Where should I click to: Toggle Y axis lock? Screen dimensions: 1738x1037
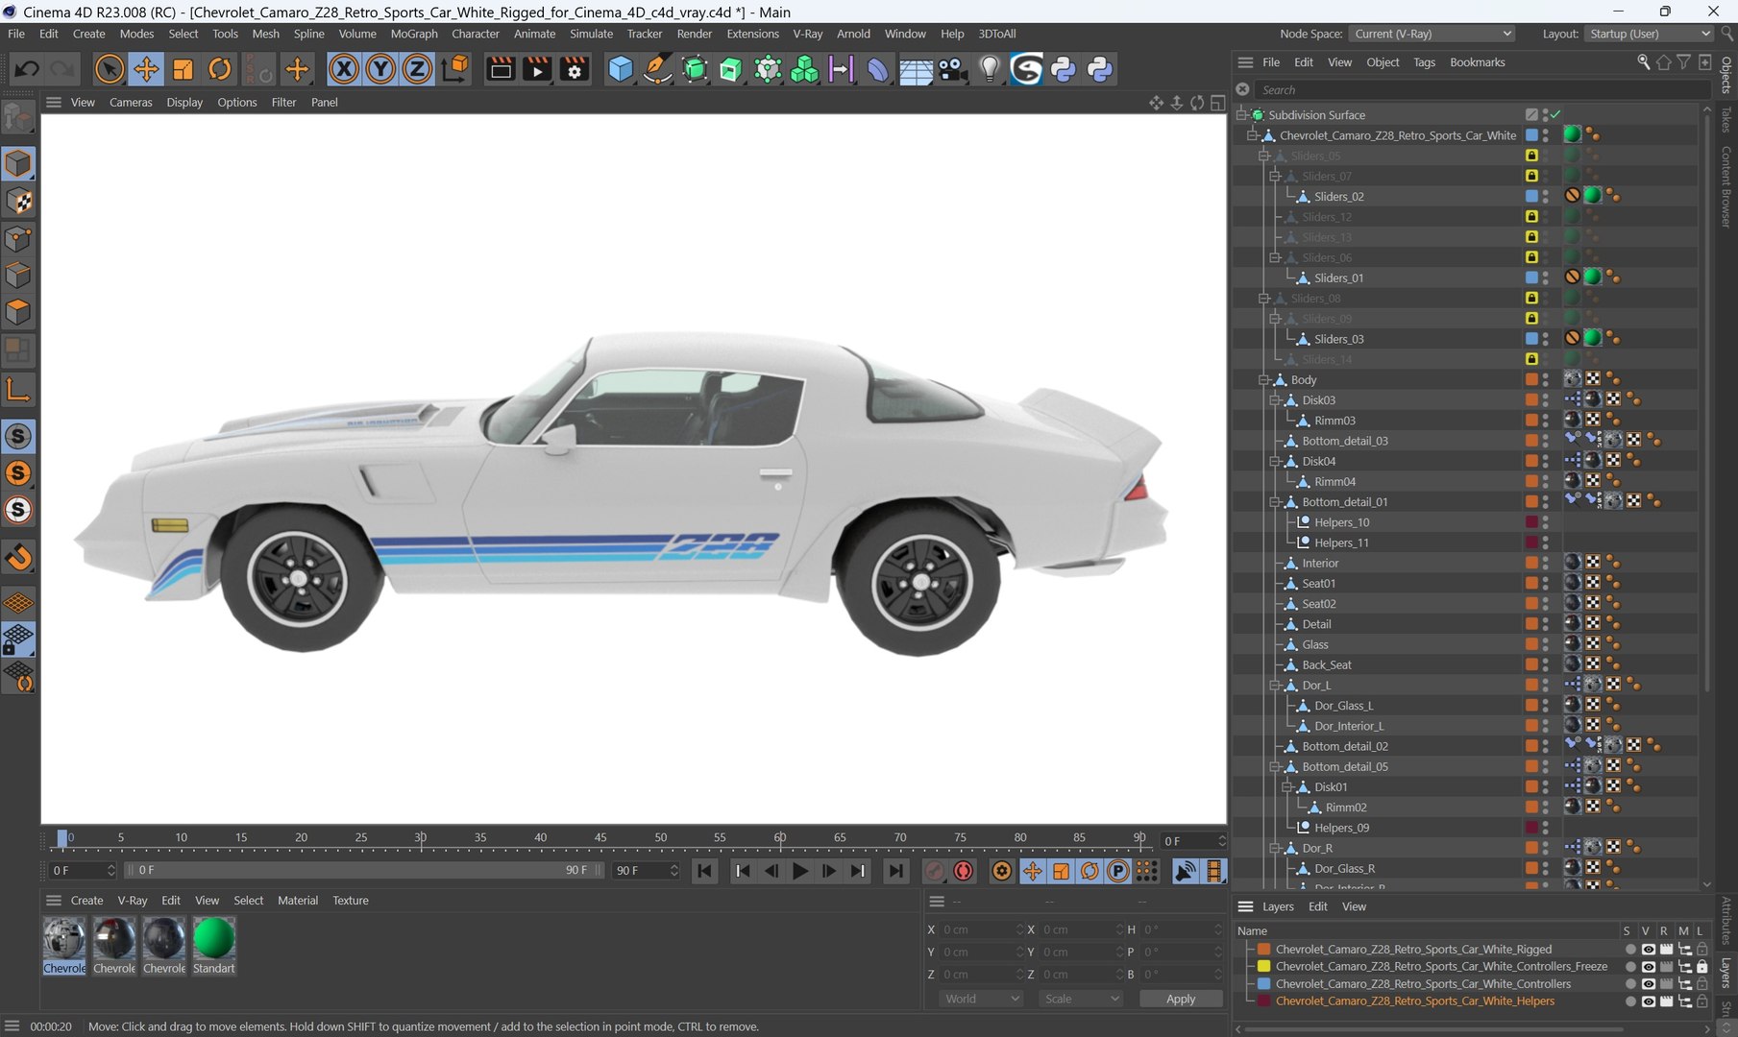point(380,69)
